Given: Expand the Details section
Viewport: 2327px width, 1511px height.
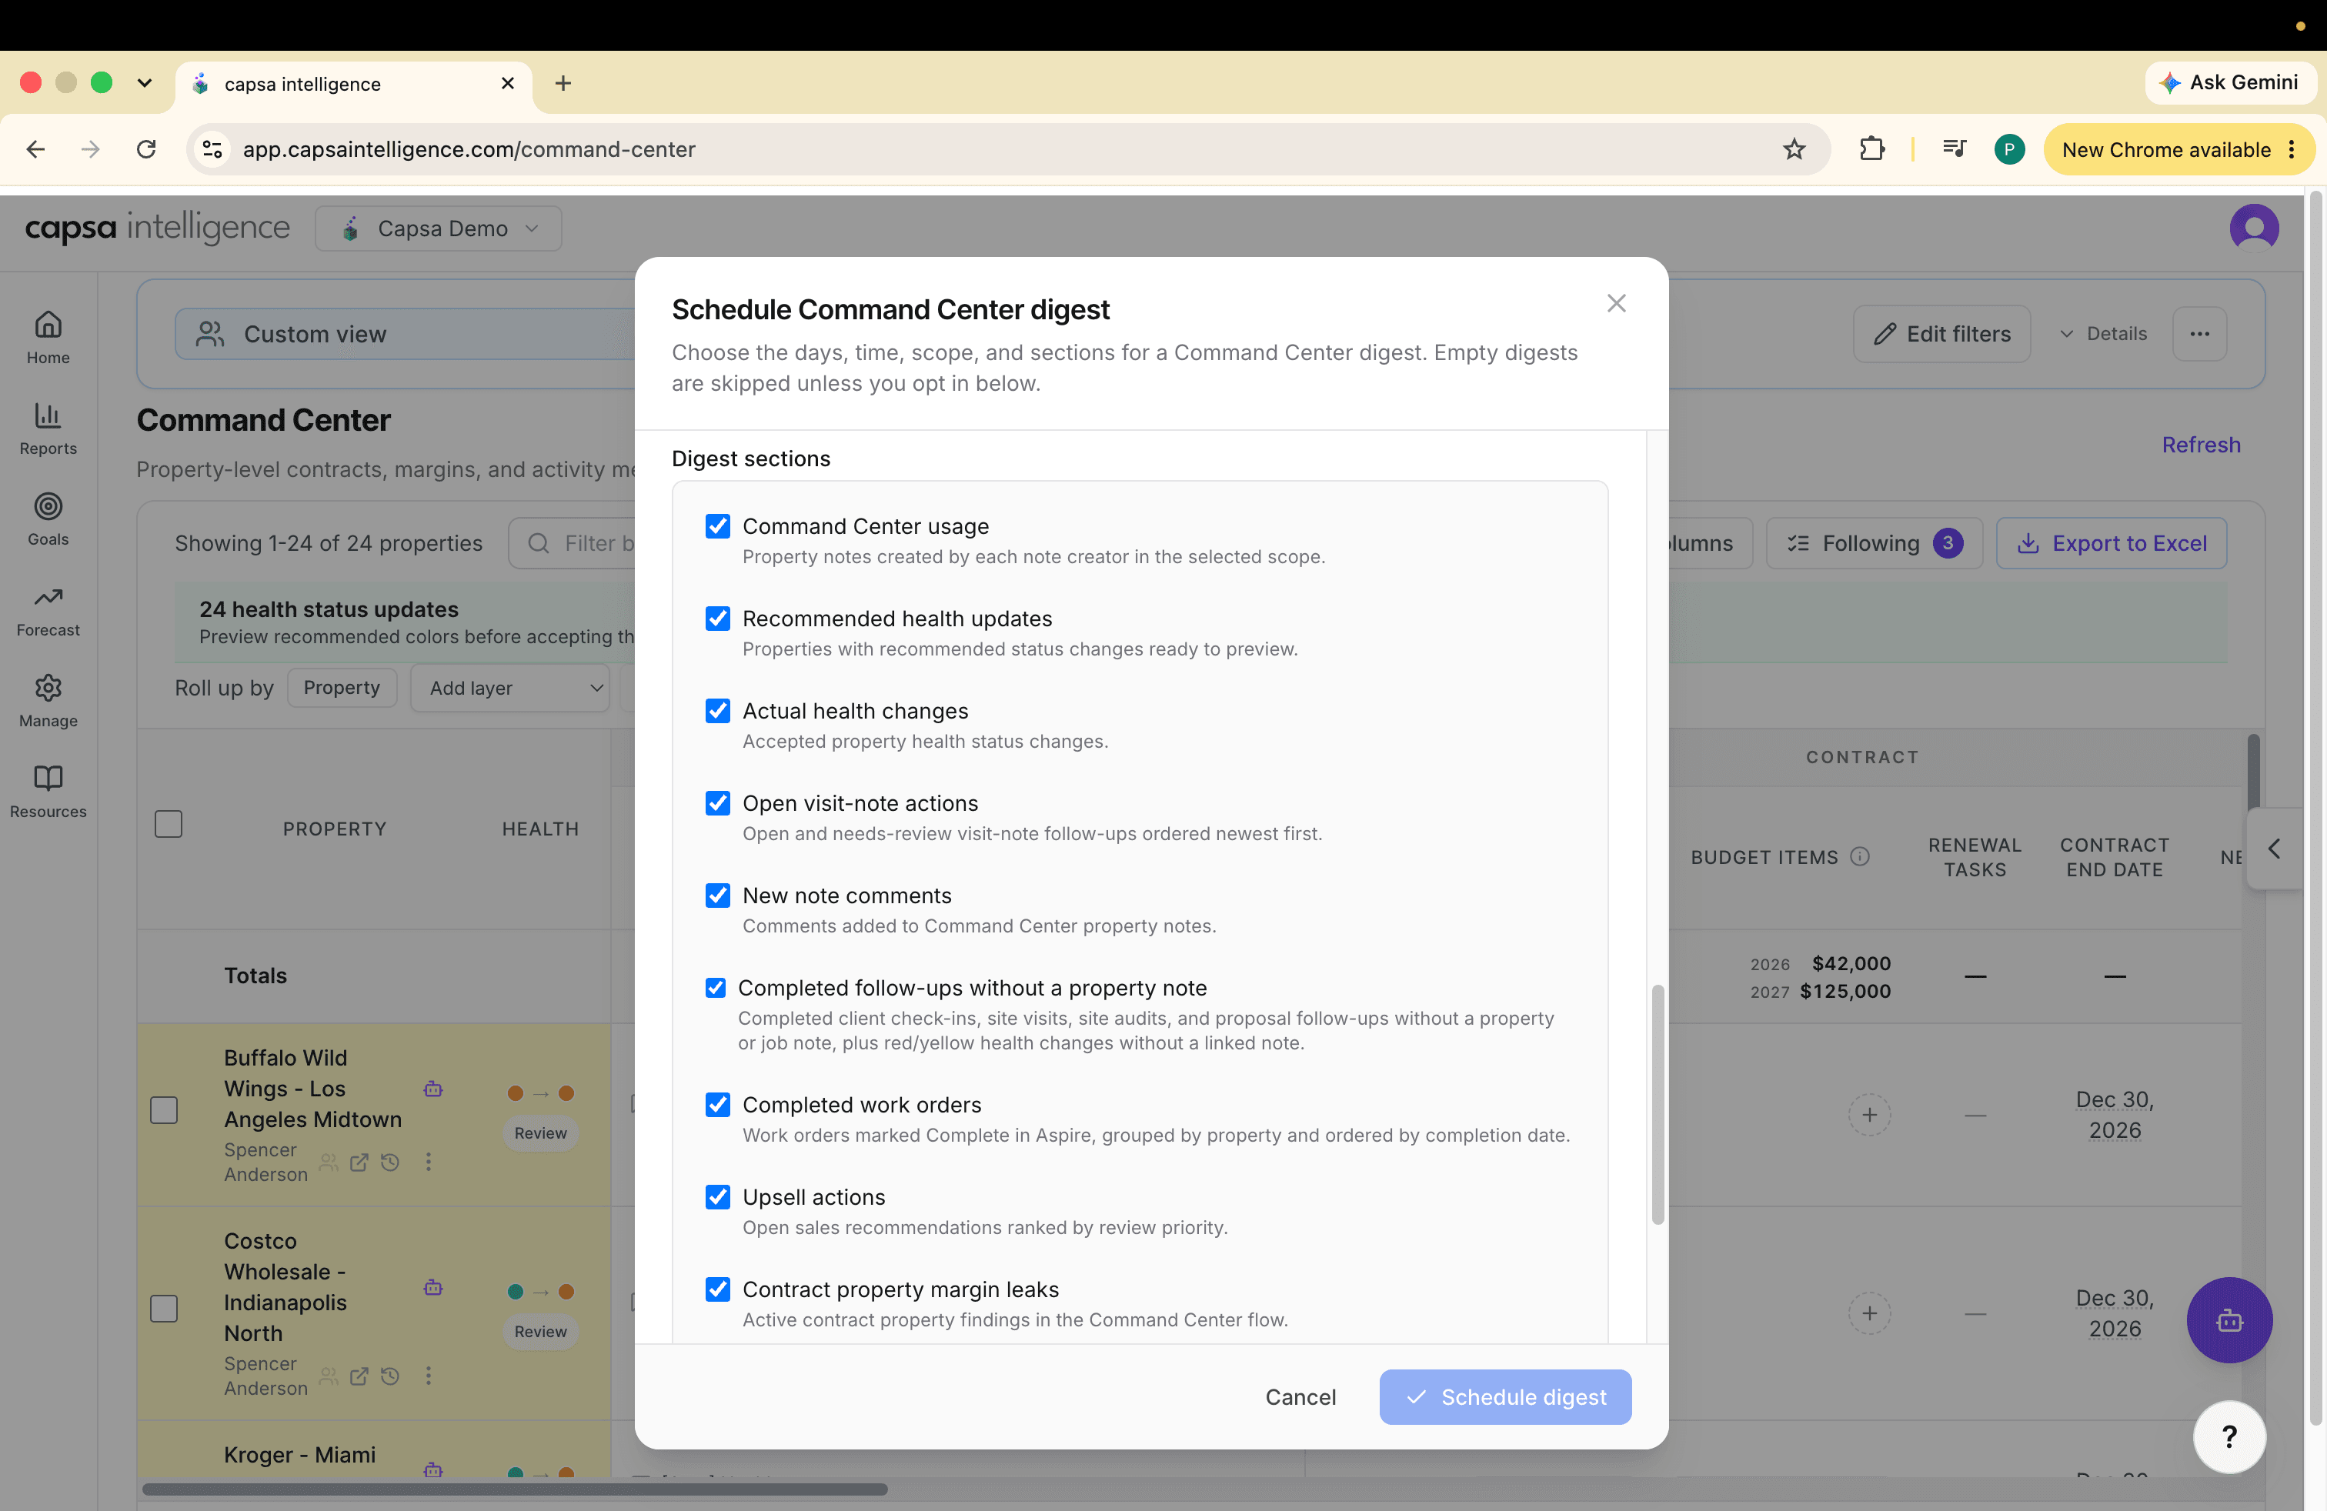Looking at the screenshot, I should coord(2102,334).
